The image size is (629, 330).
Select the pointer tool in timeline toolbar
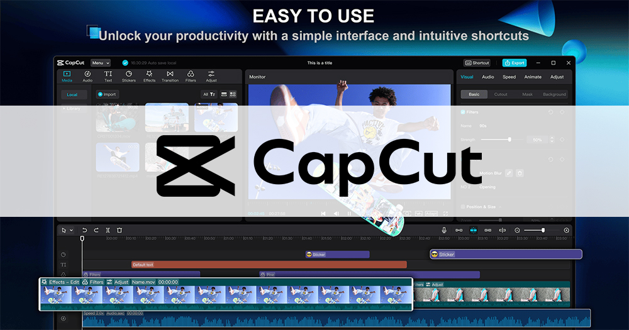tap(64, 230)
